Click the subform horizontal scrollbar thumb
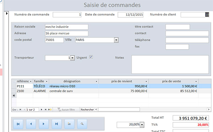Image resolution: width=213 pixels, height=132 pixels. 119,109
